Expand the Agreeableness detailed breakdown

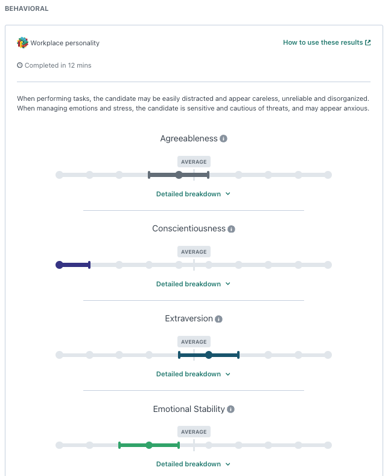[x=193, y=194]
